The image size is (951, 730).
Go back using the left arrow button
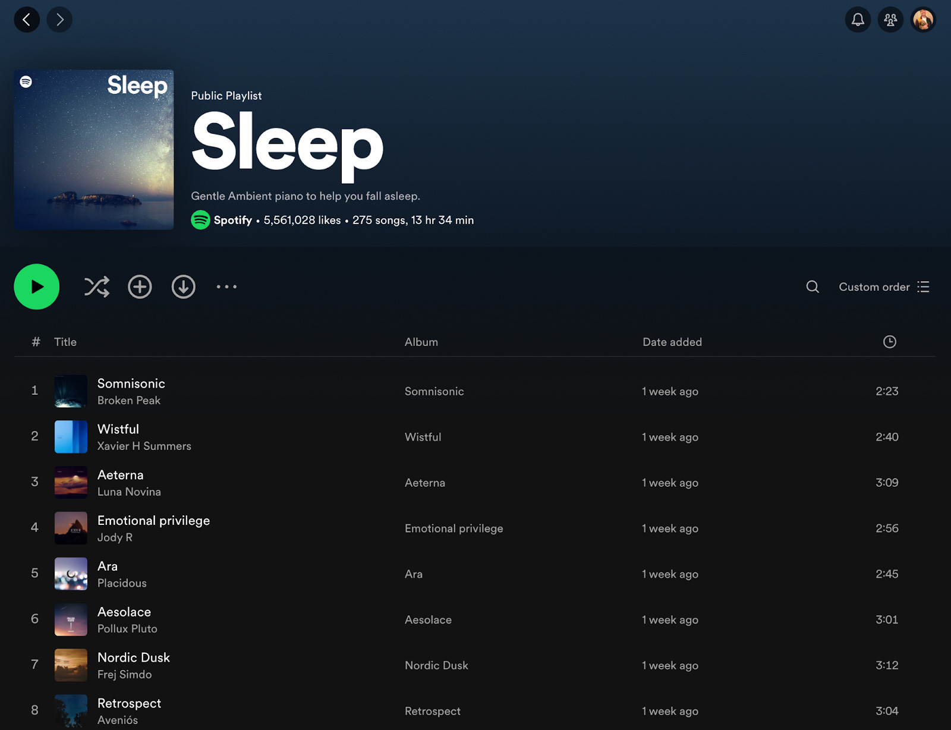[x=27, y=20]
